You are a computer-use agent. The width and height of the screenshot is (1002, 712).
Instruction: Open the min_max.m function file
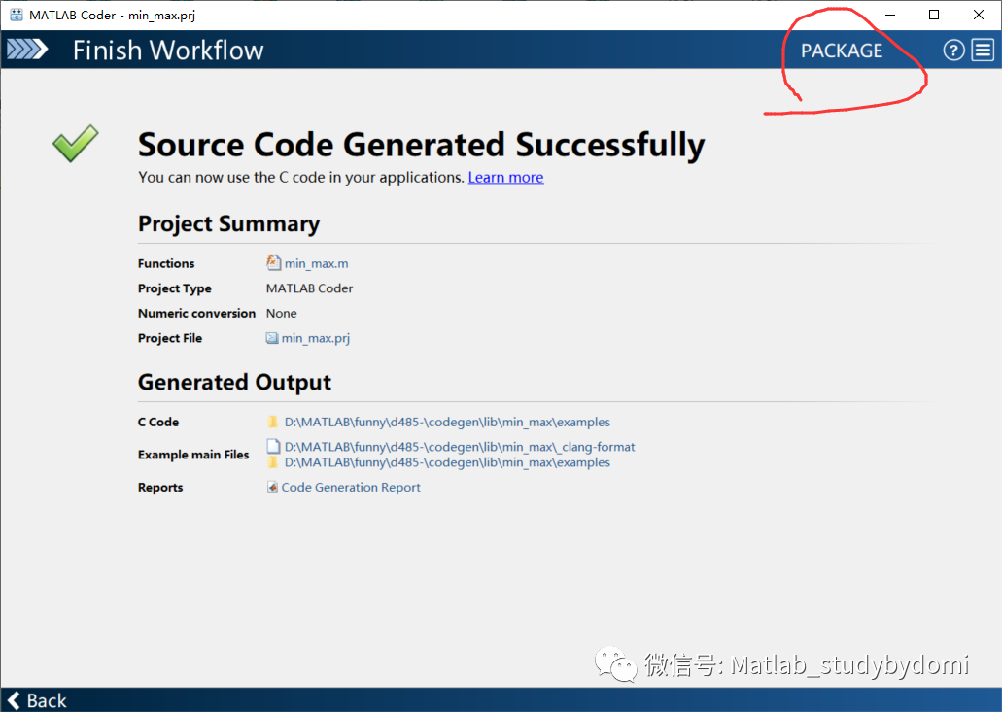[x=316, y=263]
